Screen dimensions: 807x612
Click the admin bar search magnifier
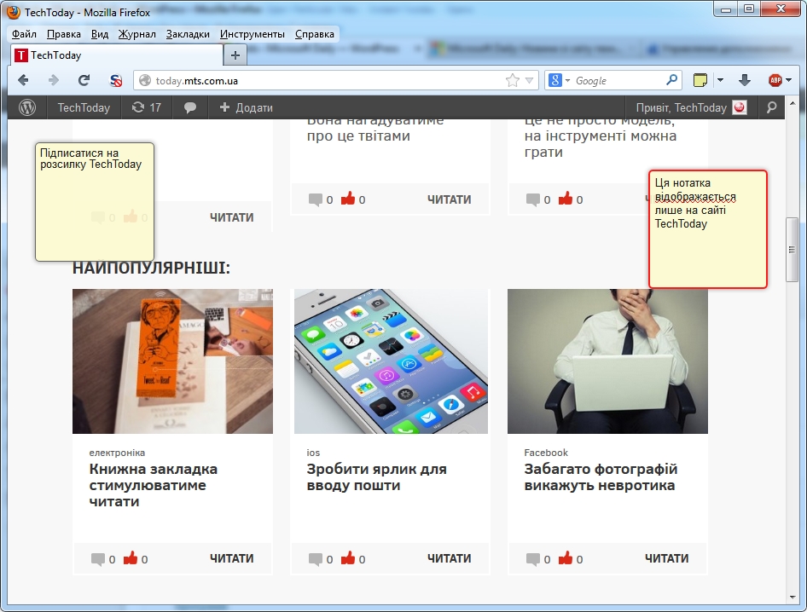[771, 107]
